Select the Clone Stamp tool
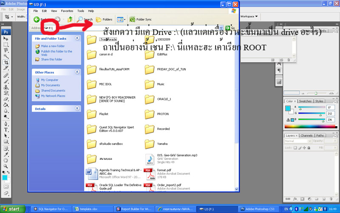Screen dimensions: 340x213 tap(6, 87)
